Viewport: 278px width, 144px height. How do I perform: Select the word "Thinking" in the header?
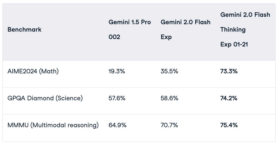pyautogui.click(x=233, y=30)
